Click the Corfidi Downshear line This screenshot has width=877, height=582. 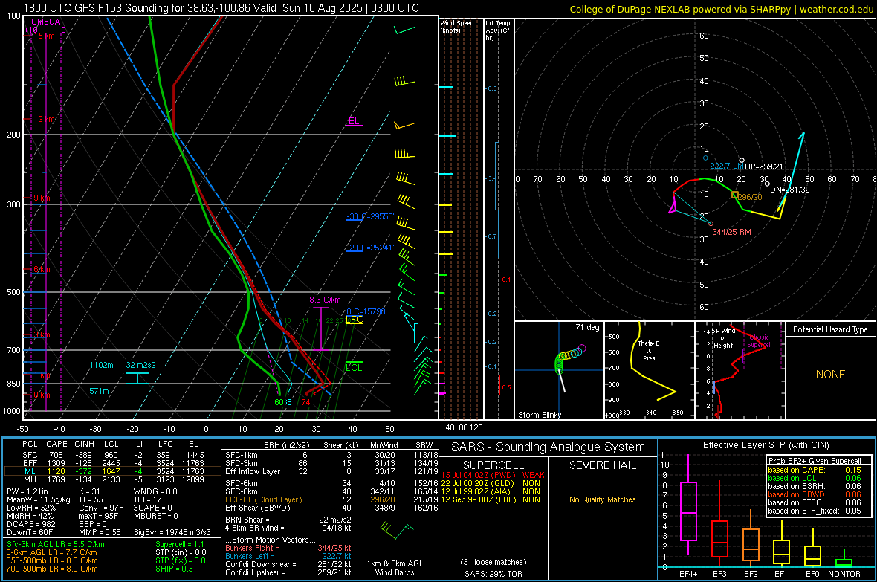(x=288, y=564)
